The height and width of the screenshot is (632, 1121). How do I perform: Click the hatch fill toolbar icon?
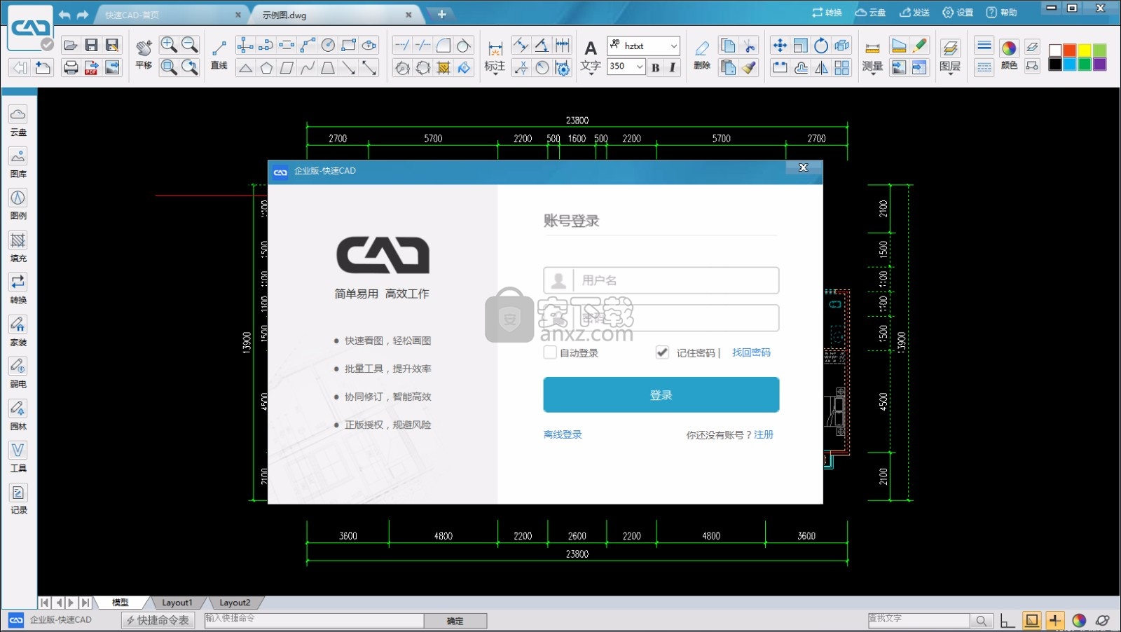coord(443,68)
